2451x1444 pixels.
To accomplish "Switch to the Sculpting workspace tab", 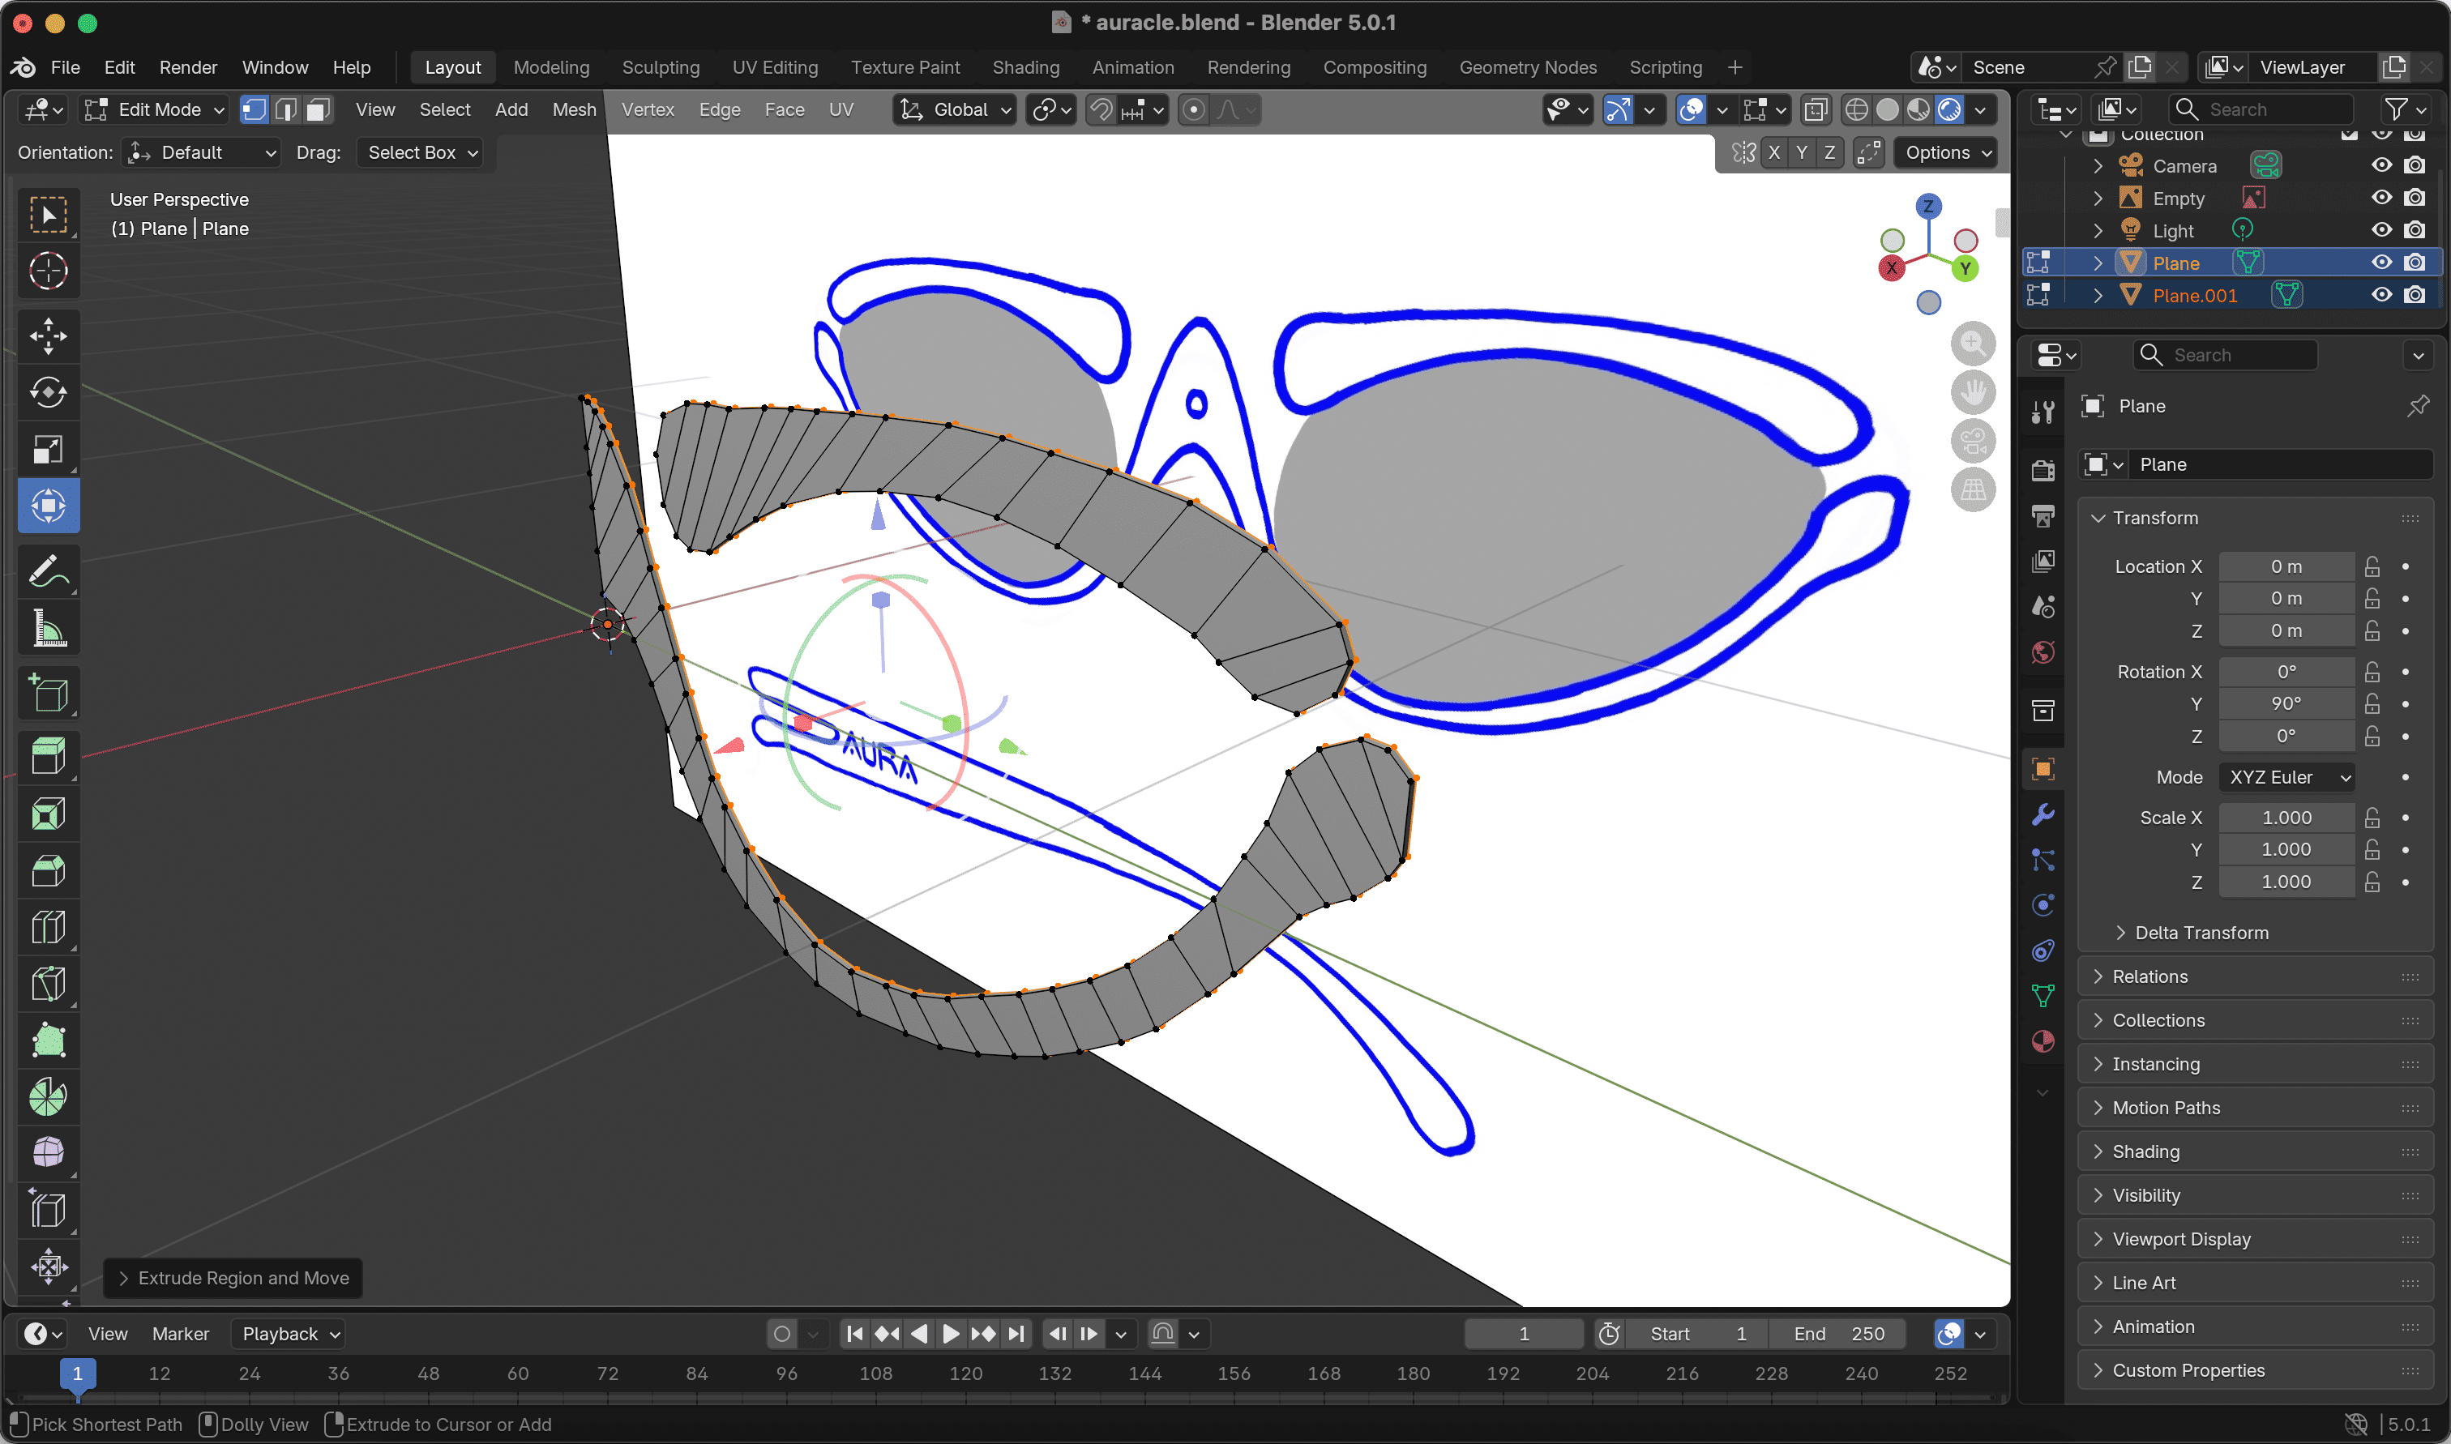I will (661, 67).
